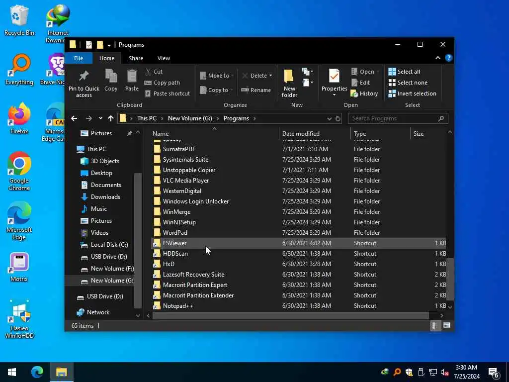The height and width of the screenshot is (382, 509).
Task: Open Hasleo WinToHDD desktop shortcut
Action: (x=19, y=319)
